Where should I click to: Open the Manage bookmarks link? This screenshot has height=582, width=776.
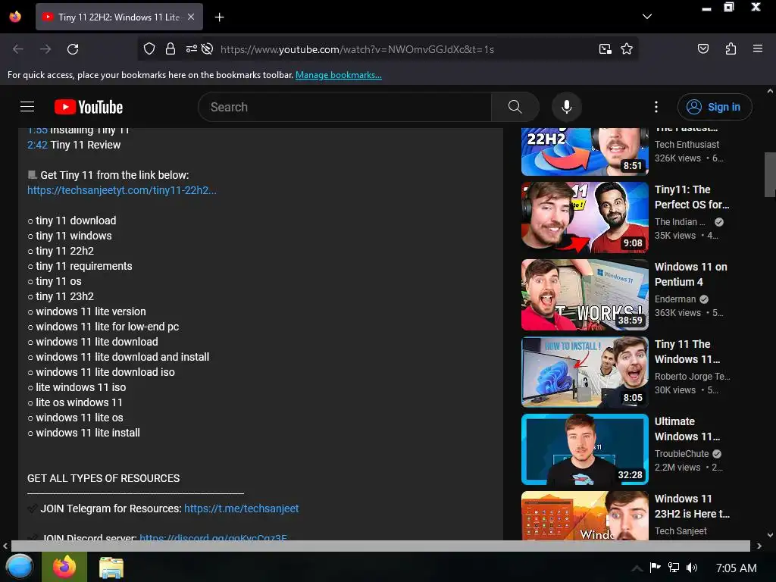tap(339, 75)
